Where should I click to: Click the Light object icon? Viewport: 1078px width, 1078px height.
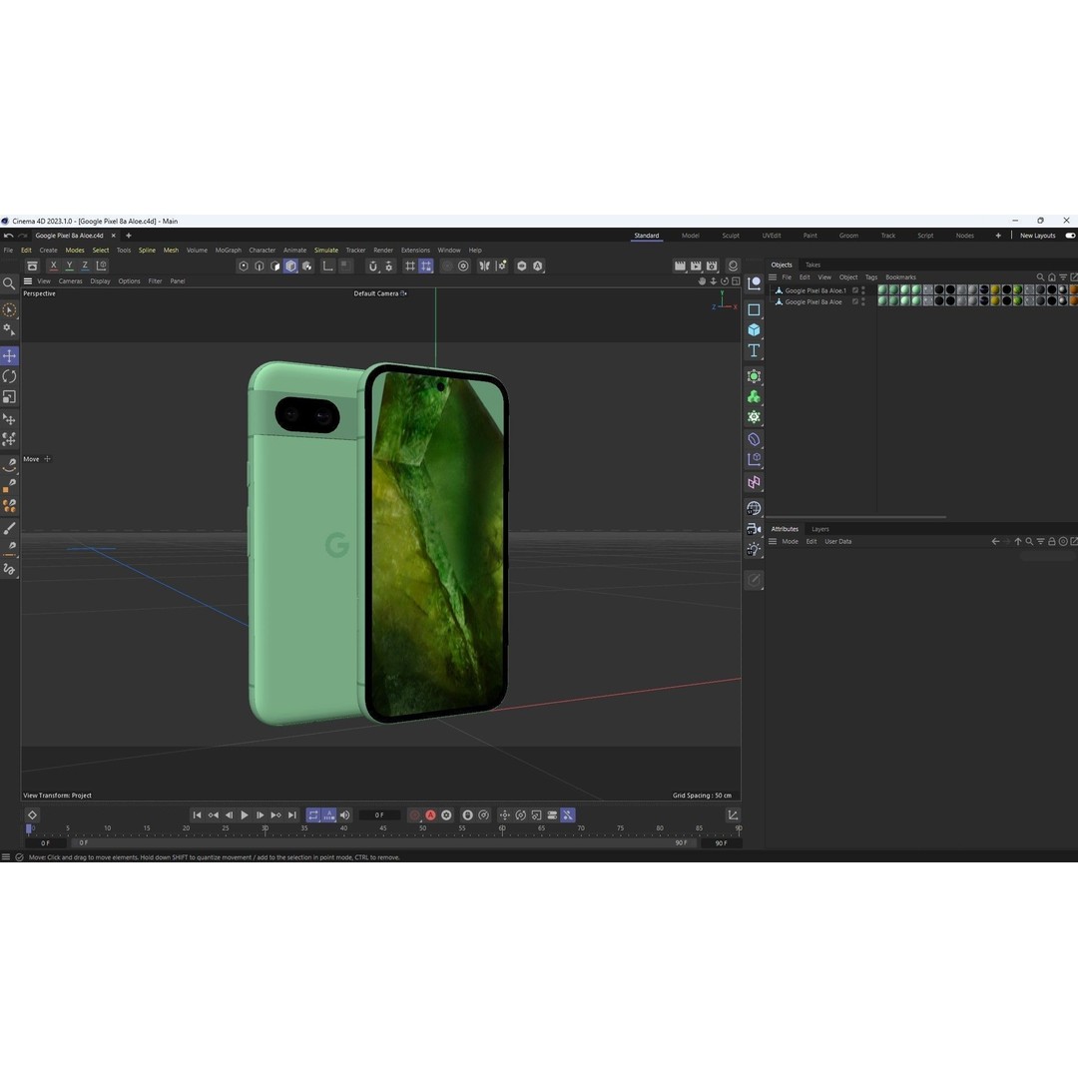pyautogui.click(x=754, y=549)
